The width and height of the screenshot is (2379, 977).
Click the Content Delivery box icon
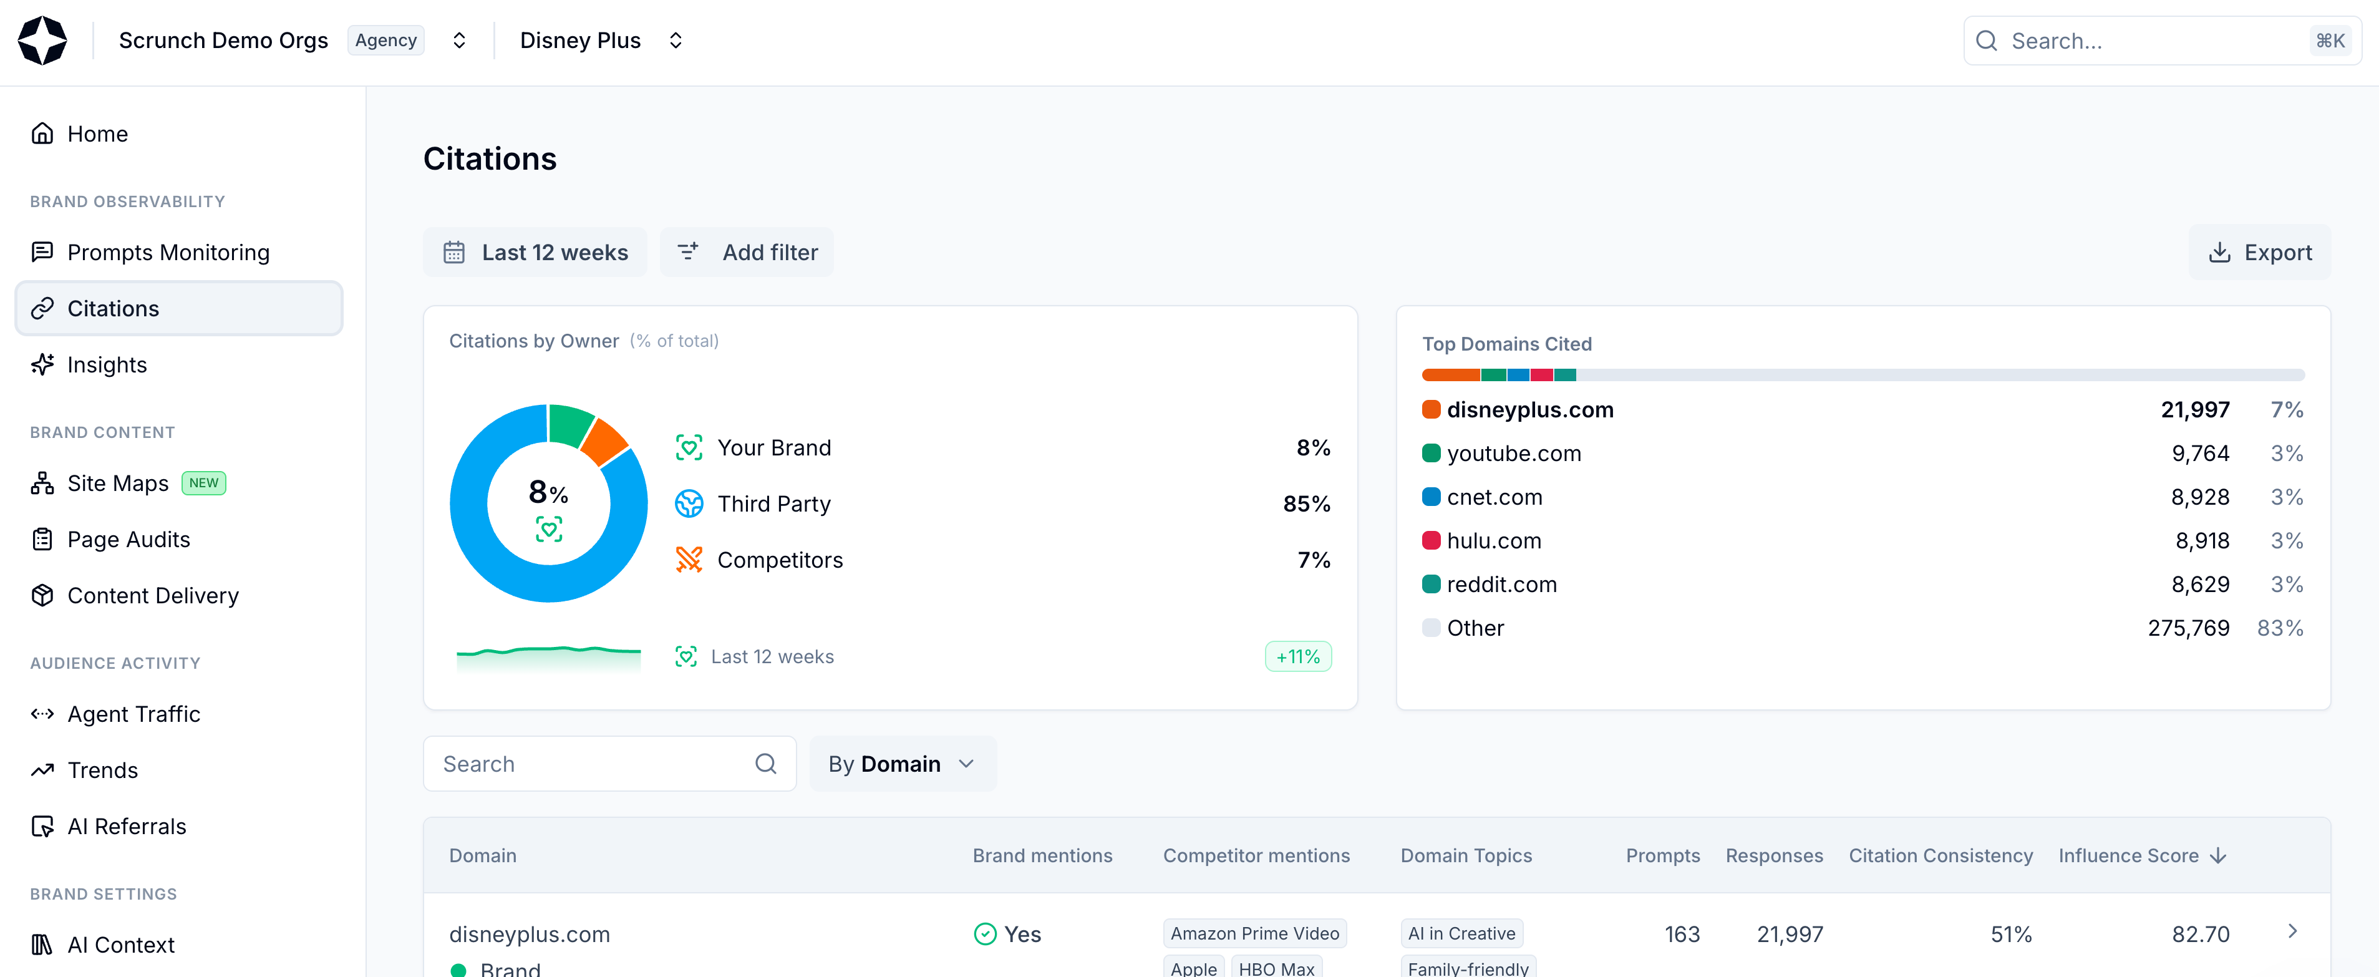tap(42, 596)
